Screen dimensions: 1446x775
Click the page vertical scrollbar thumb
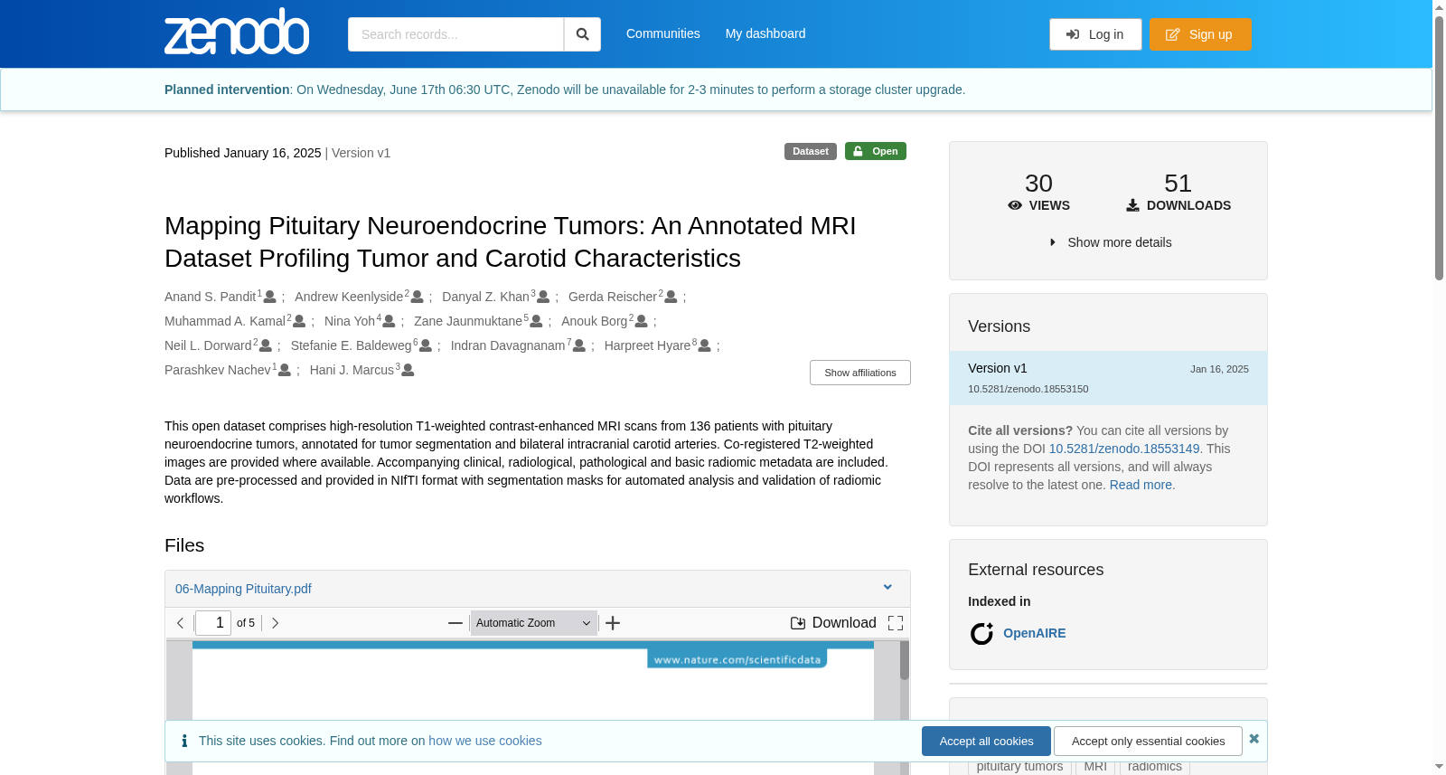tap(1439, 146)
